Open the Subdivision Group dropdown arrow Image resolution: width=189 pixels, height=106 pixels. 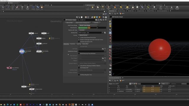point(105,51)
